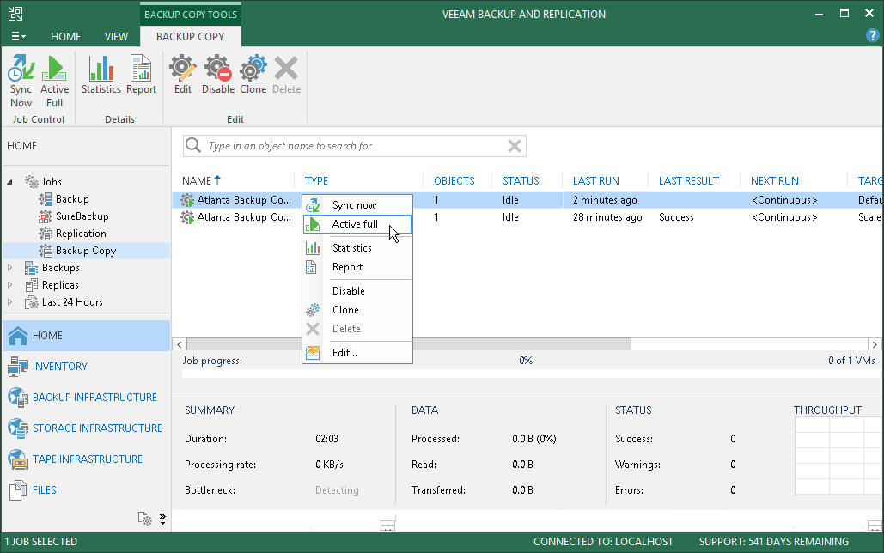Open the Report ribbon button

click(x=141, y=75)
